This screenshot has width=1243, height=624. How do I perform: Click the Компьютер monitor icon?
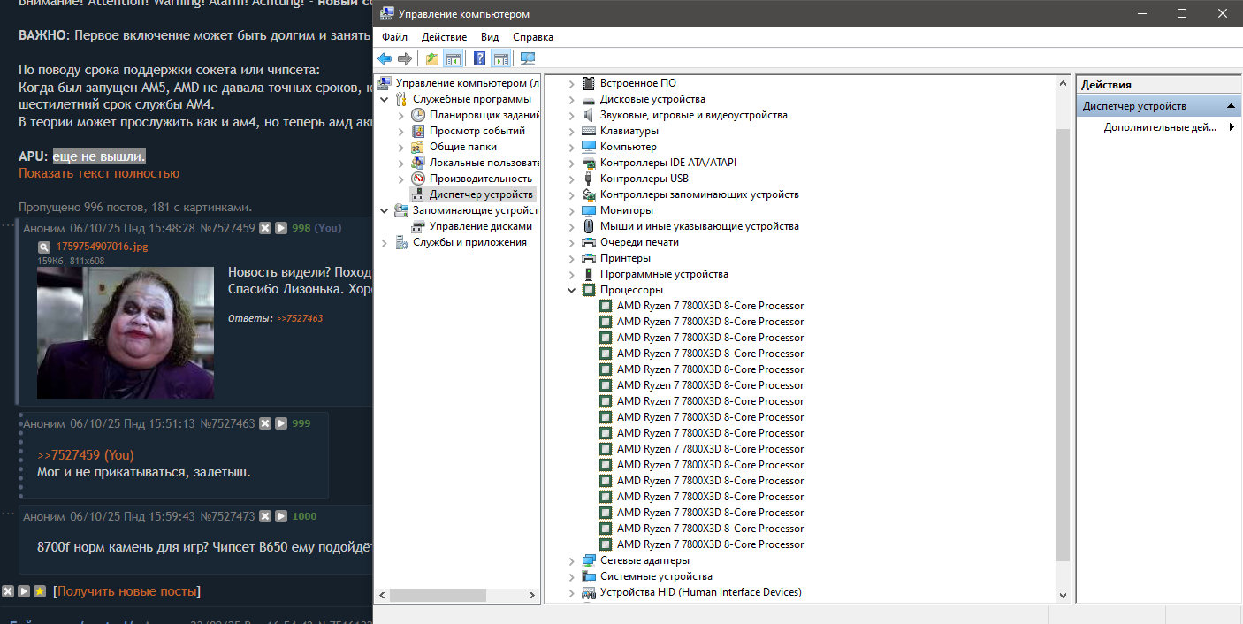[589, 147]
